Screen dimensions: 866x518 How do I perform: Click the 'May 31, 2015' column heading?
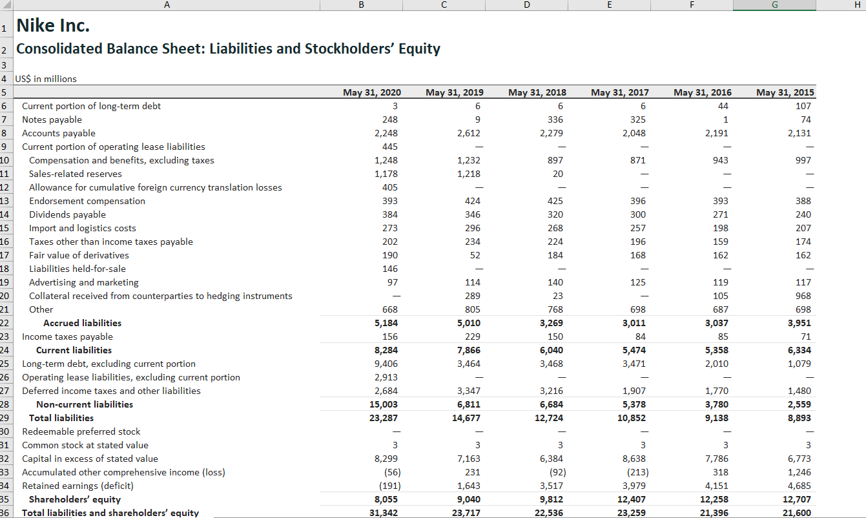pyautogui.click(x=785, y=92)
